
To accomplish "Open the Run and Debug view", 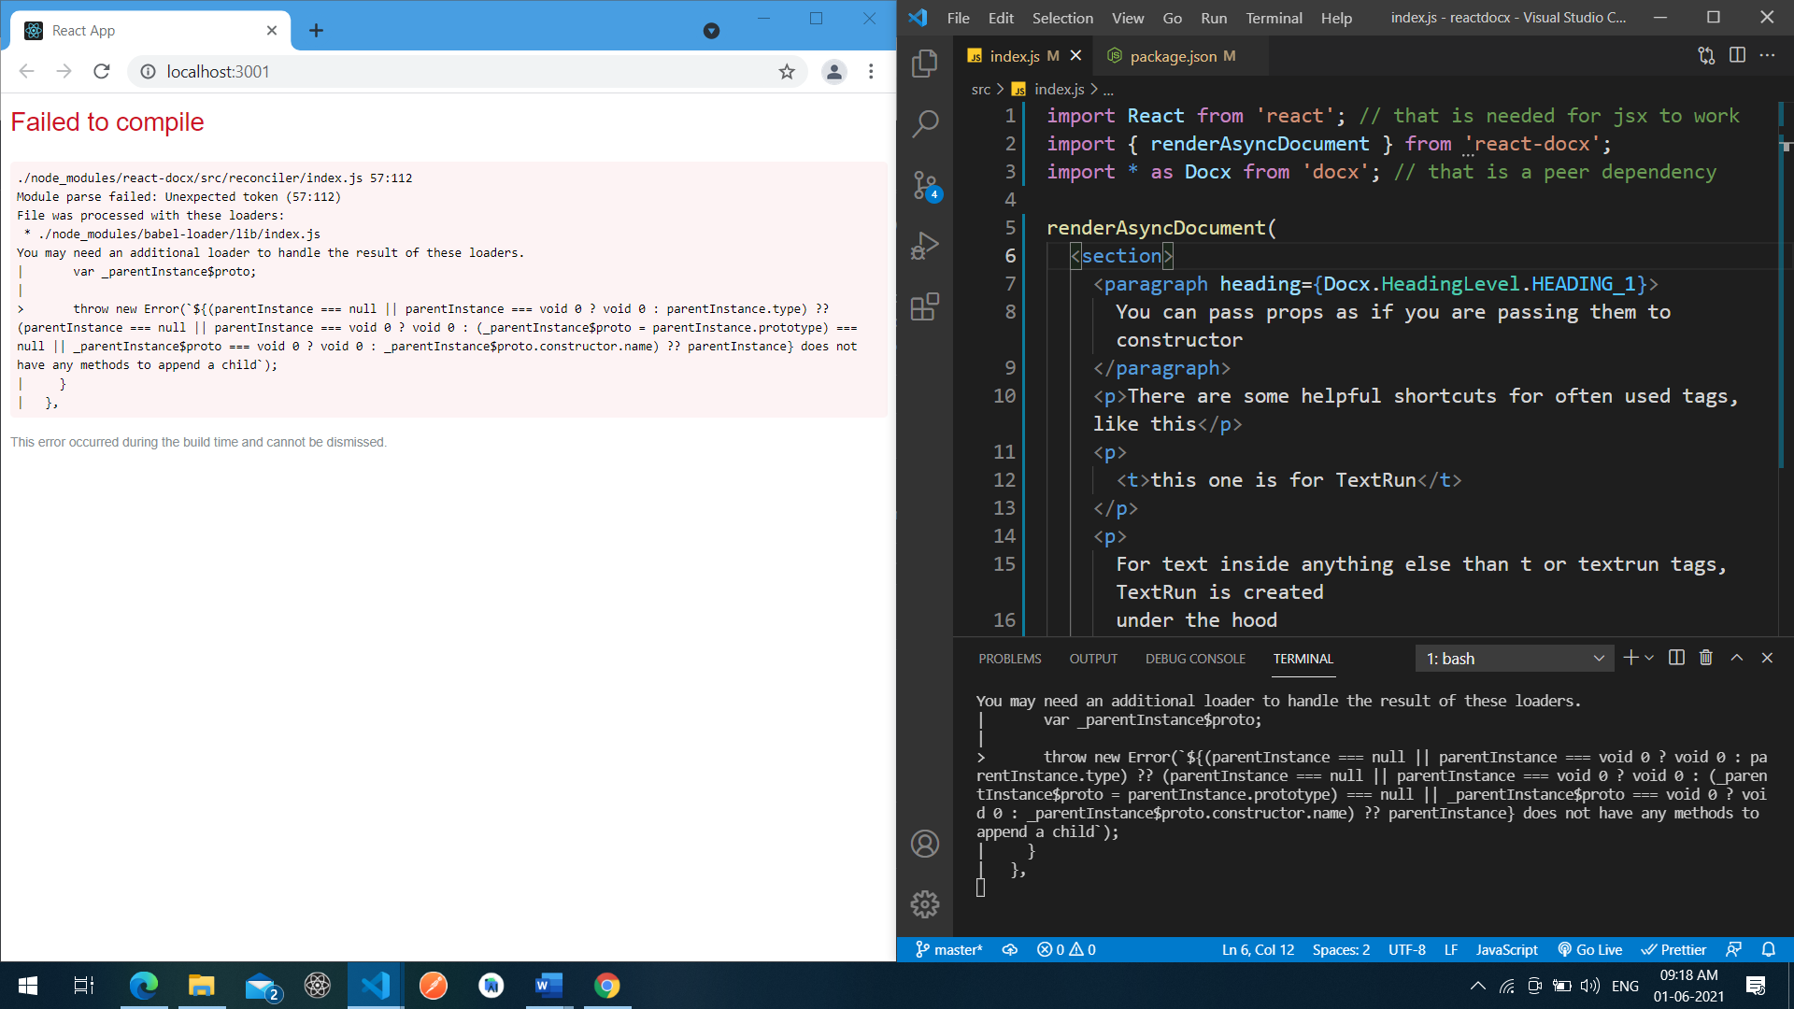I will (x=925, y=246).
